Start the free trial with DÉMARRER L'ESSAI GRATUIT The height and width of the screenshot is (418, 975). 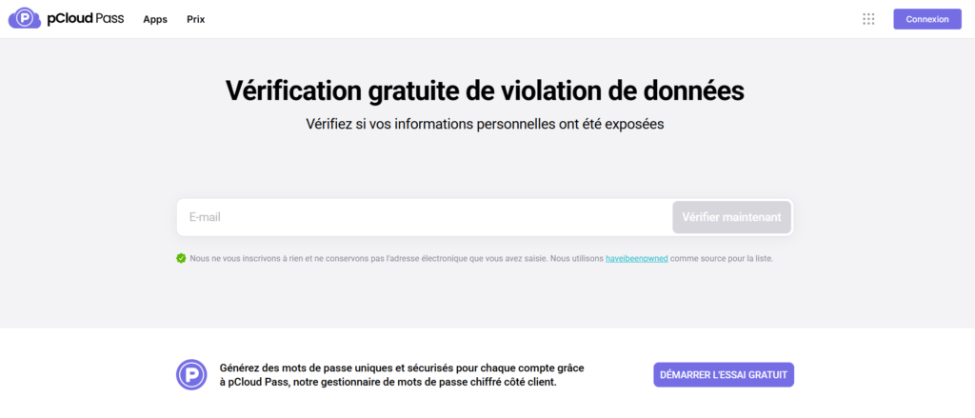pos(724,374)
